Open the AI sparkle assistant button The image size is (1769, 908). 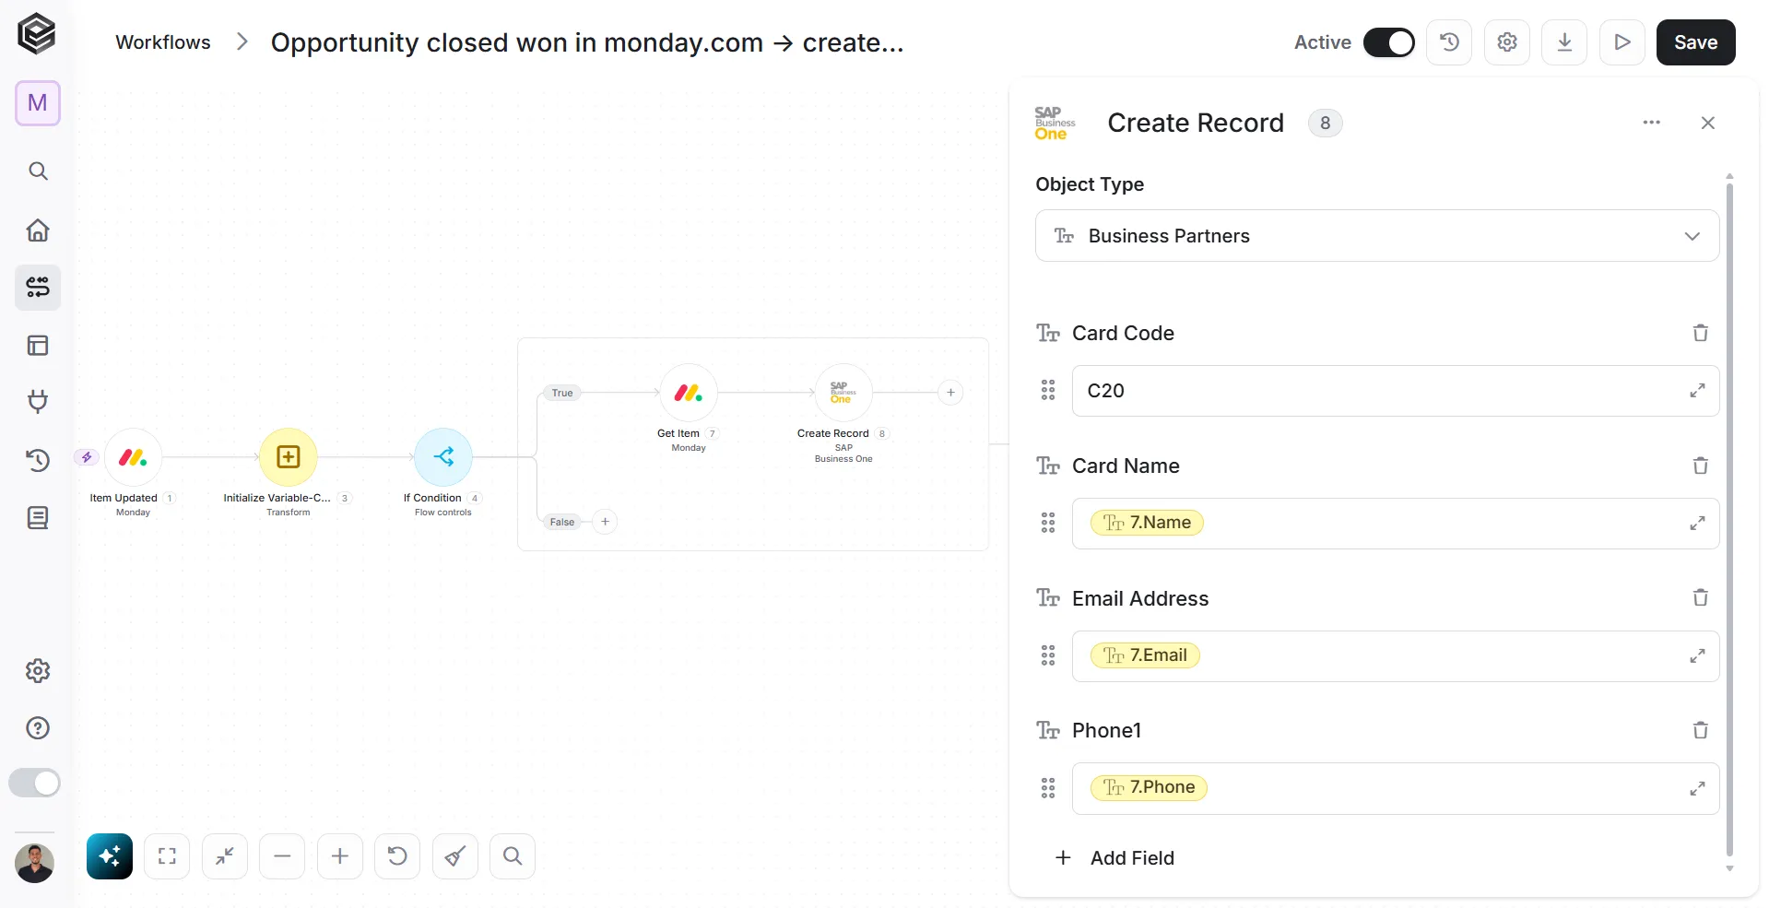click(x=110, y=856)
